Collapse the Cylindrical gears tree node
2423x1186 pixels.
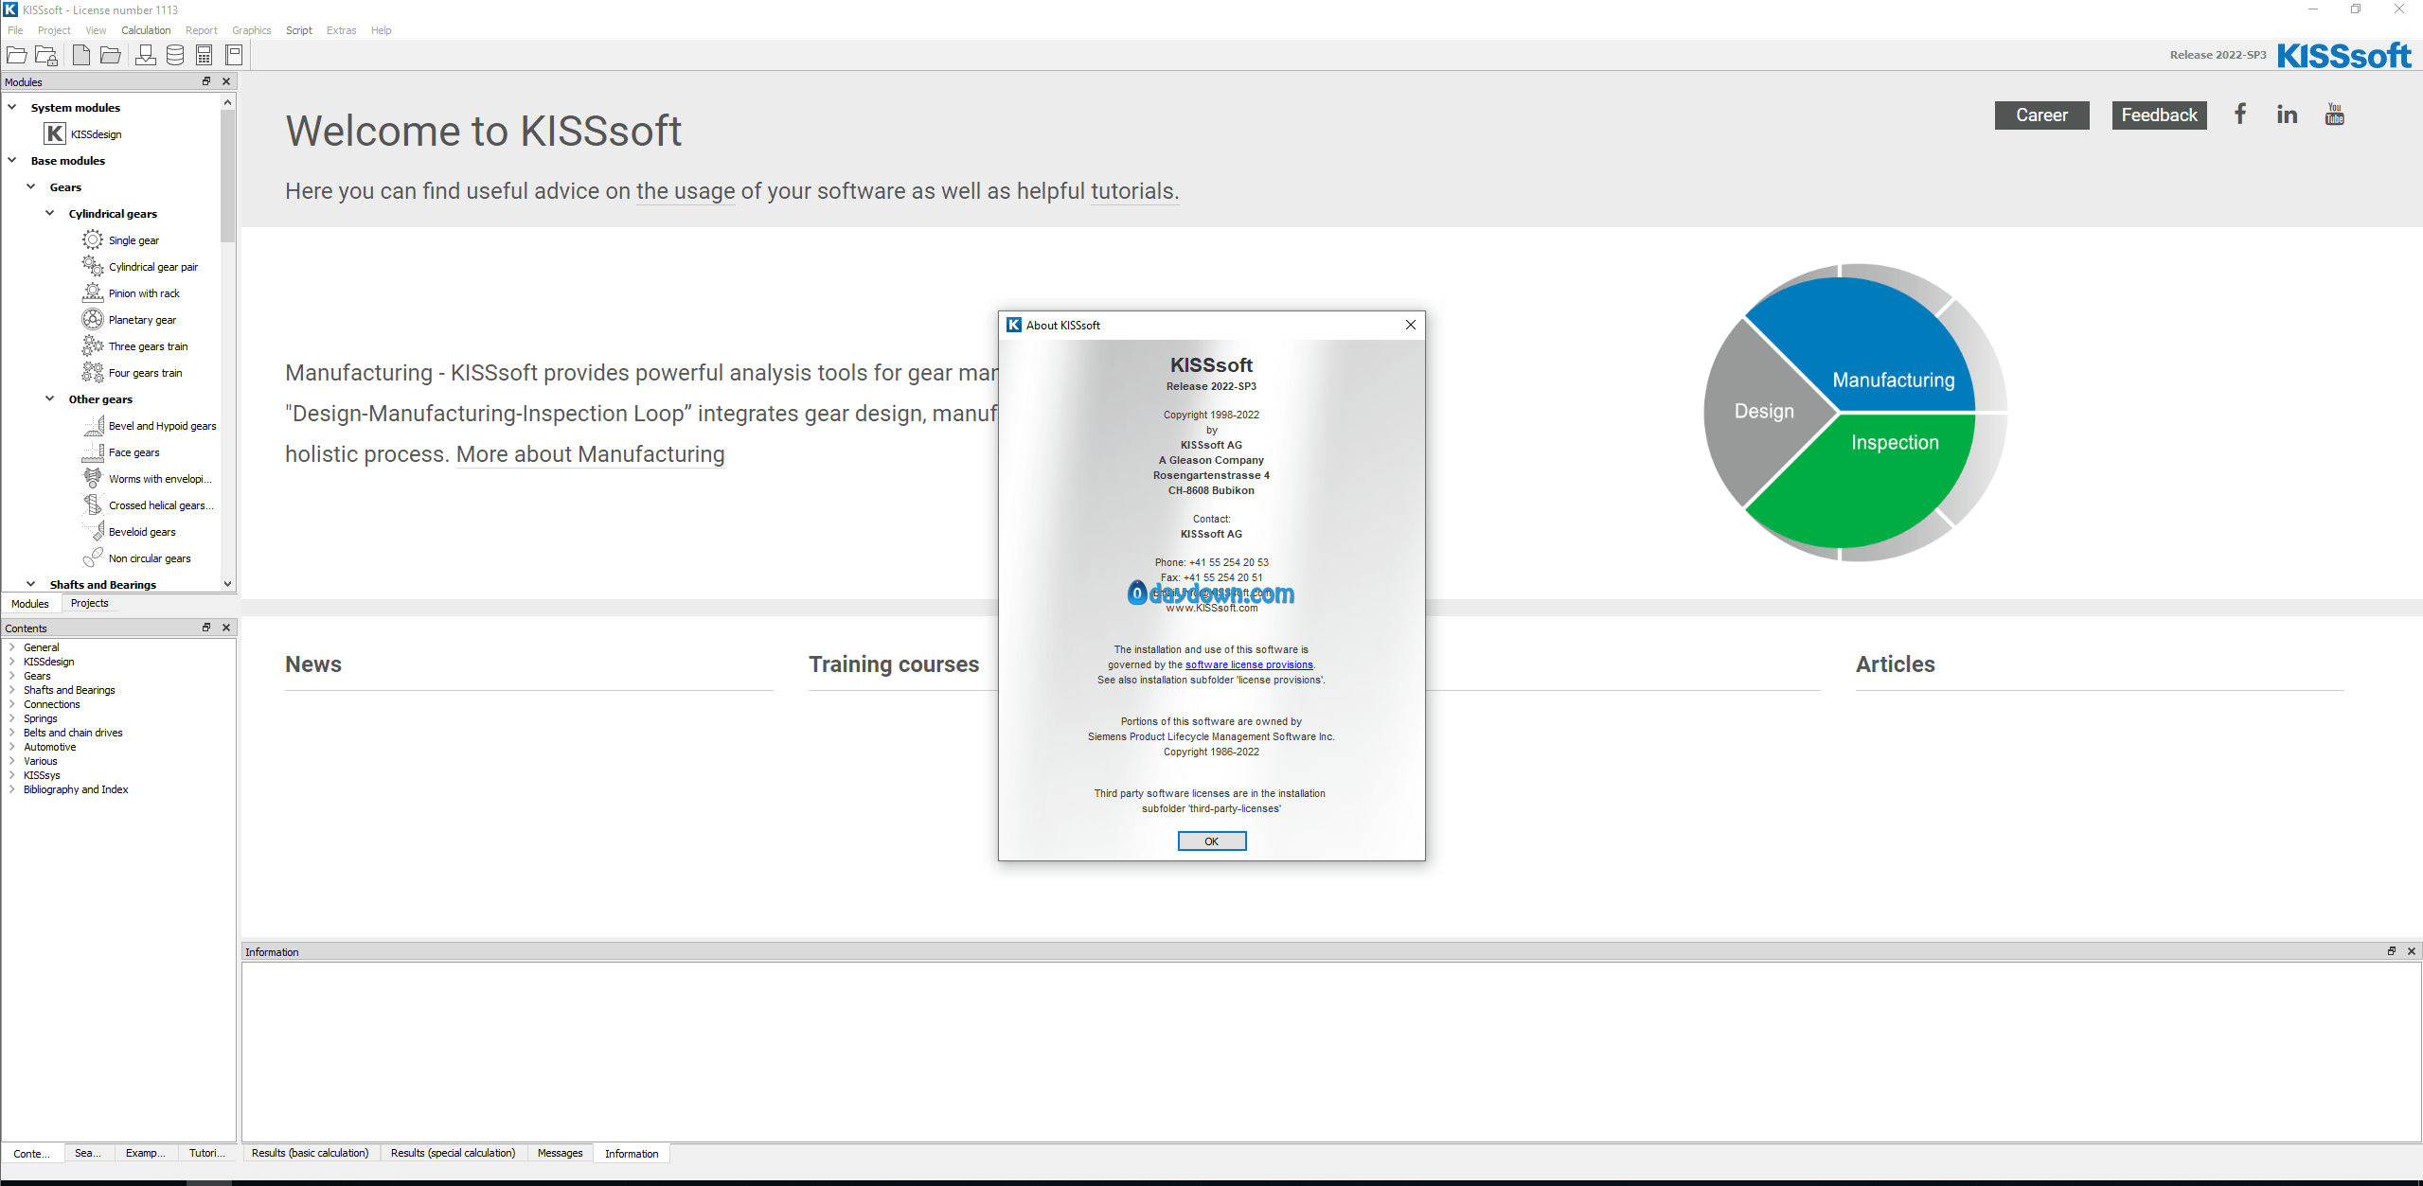50,214
